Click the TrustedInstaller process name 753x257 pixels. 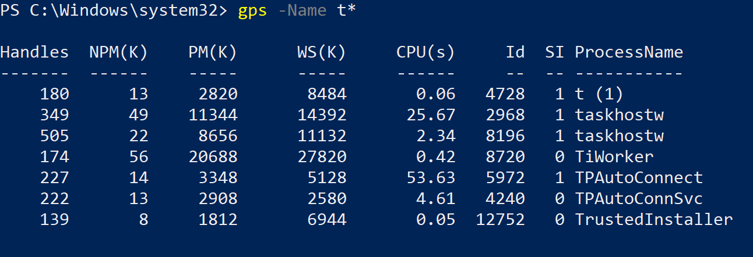click(654, 220)
